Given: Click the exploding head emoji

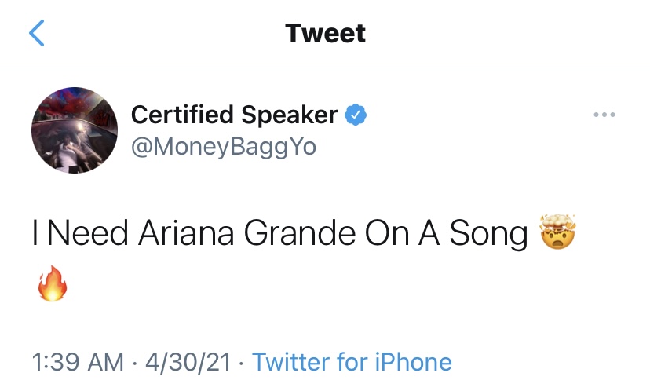Looking at the screenshot, I should 557,232.
